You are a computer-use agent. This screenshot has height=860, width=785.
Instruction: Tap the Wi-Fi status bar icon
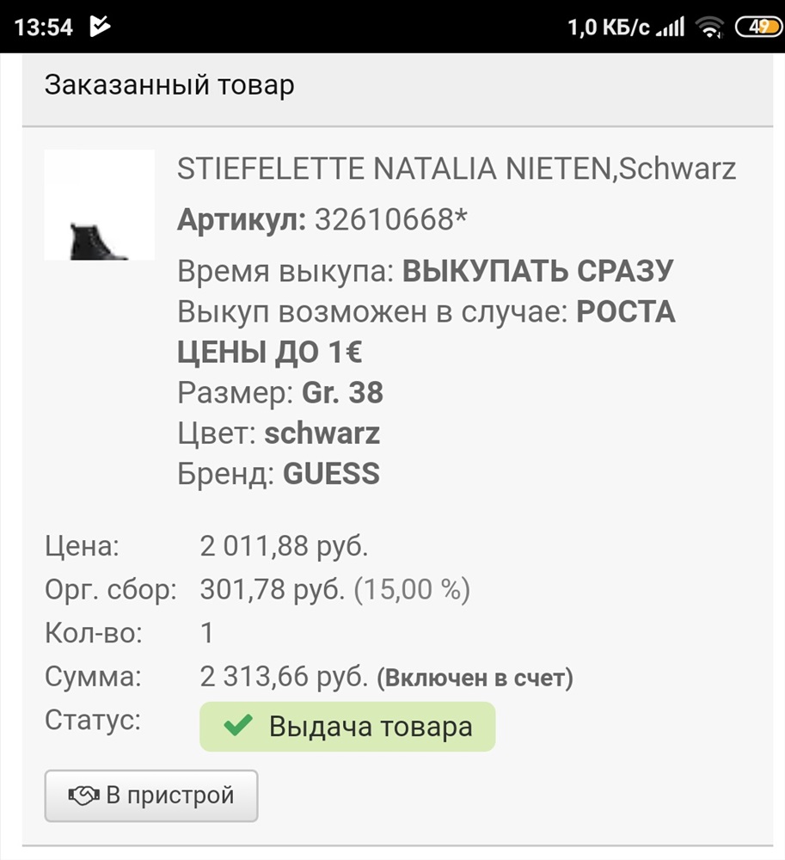click(x=708, y=27)
